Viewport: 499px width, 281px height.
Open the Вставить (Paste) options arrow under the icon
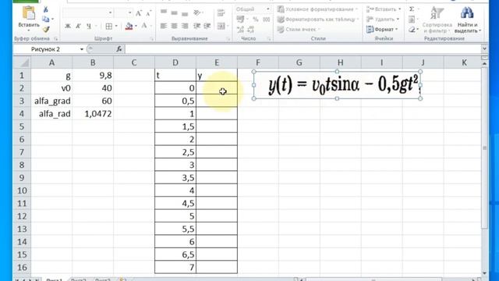coord(28,30)
